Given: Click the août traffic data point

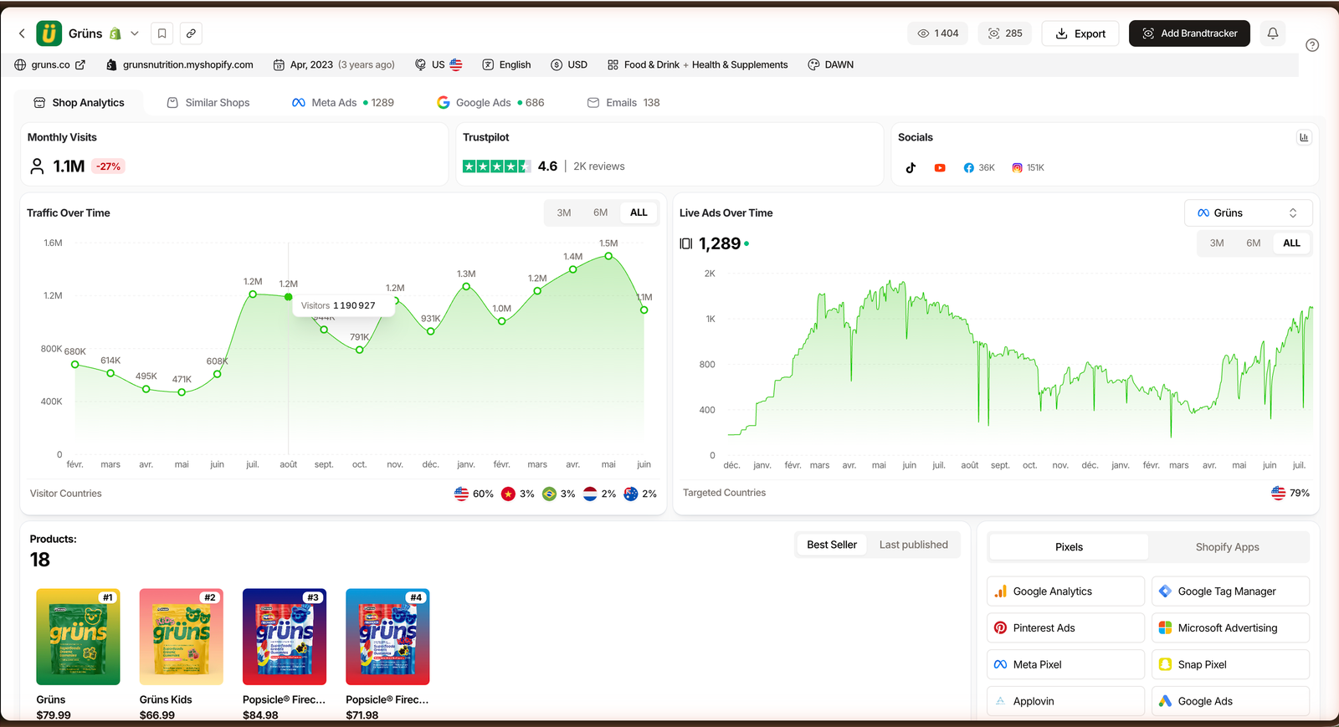Looking at the screenshot, I should point(289,297).
